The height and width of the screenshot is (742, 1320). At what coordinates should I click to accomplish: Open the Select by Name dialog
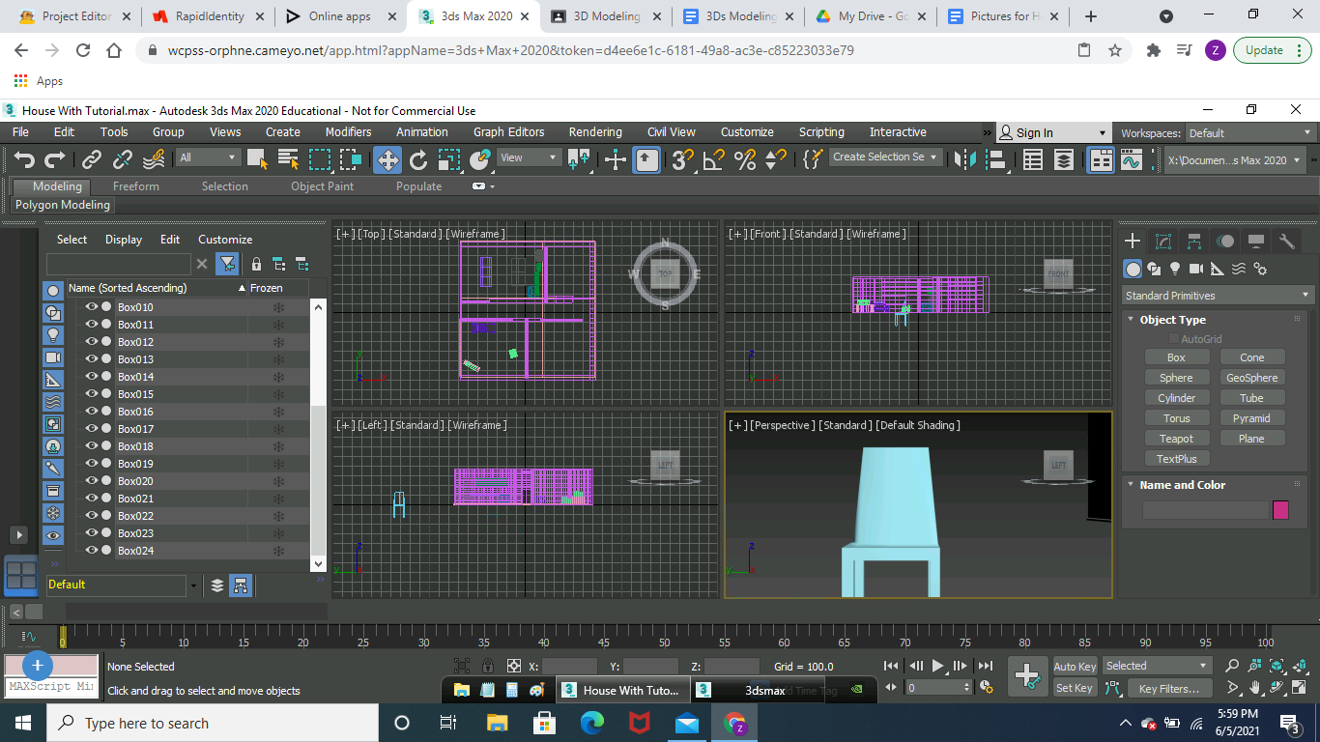pos(288,159)
